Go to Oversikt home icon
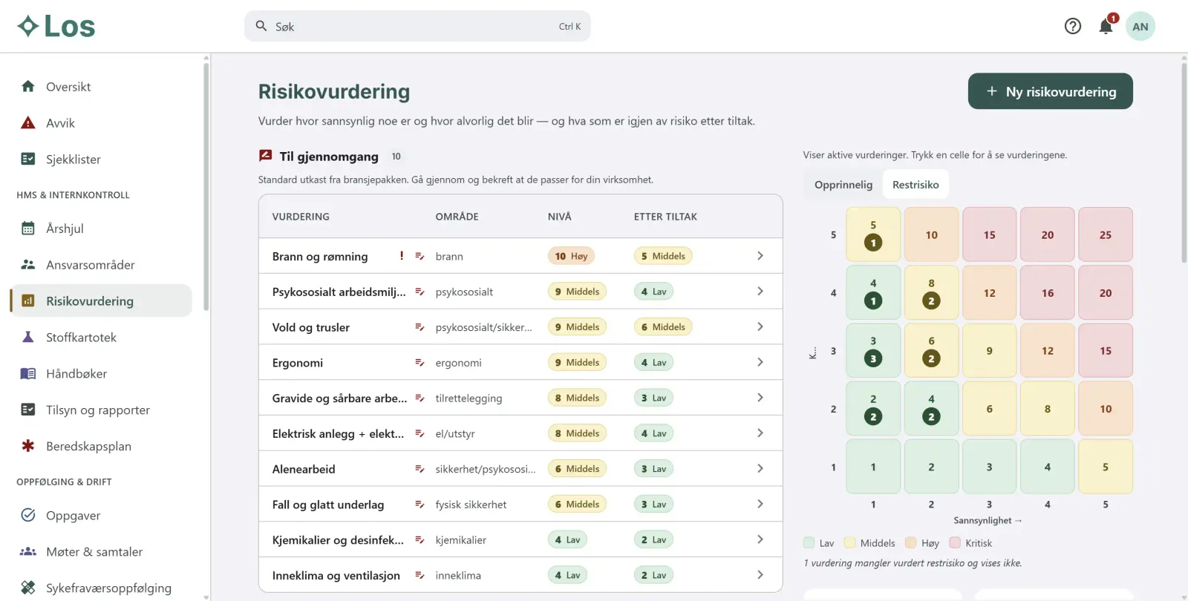 (x=28, y=87)
